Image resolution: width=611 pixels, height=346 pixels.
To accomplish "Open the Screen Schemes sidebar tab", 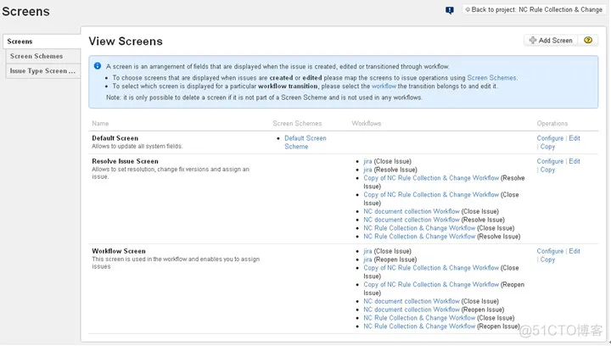I will tap(43, 56).
